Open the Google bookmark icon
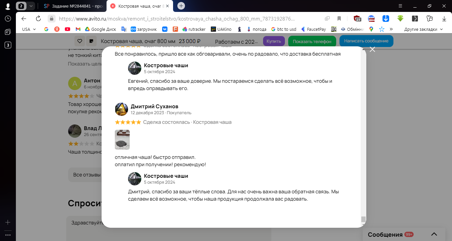Screen dimensions: 452x241 click(46, 29)
